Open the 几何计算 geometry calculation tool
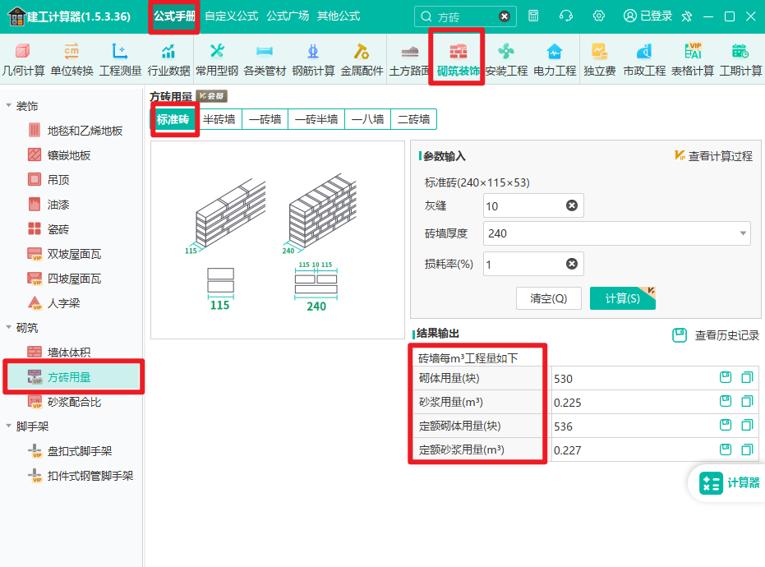Viewport: 765px width, 567px height. 23,59
